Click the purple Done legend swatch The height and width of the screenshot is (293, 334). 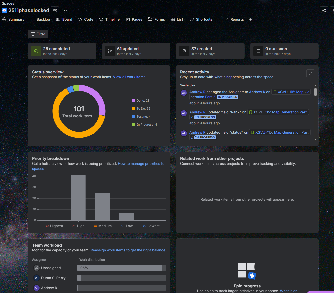[x=133, y=101]
